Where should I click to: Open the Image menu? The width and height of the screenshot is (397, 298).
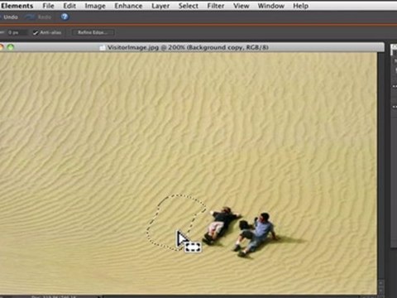(95, 6)
